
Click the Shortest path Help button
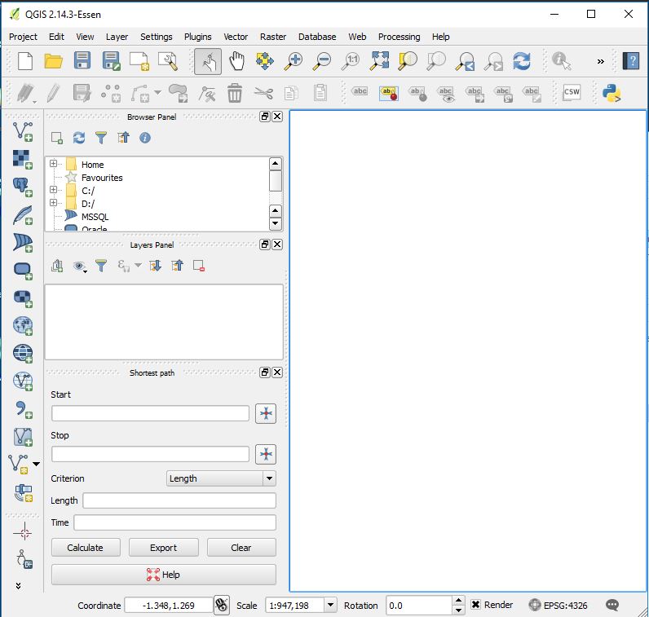pyautogui.click(x=164, y=575)
